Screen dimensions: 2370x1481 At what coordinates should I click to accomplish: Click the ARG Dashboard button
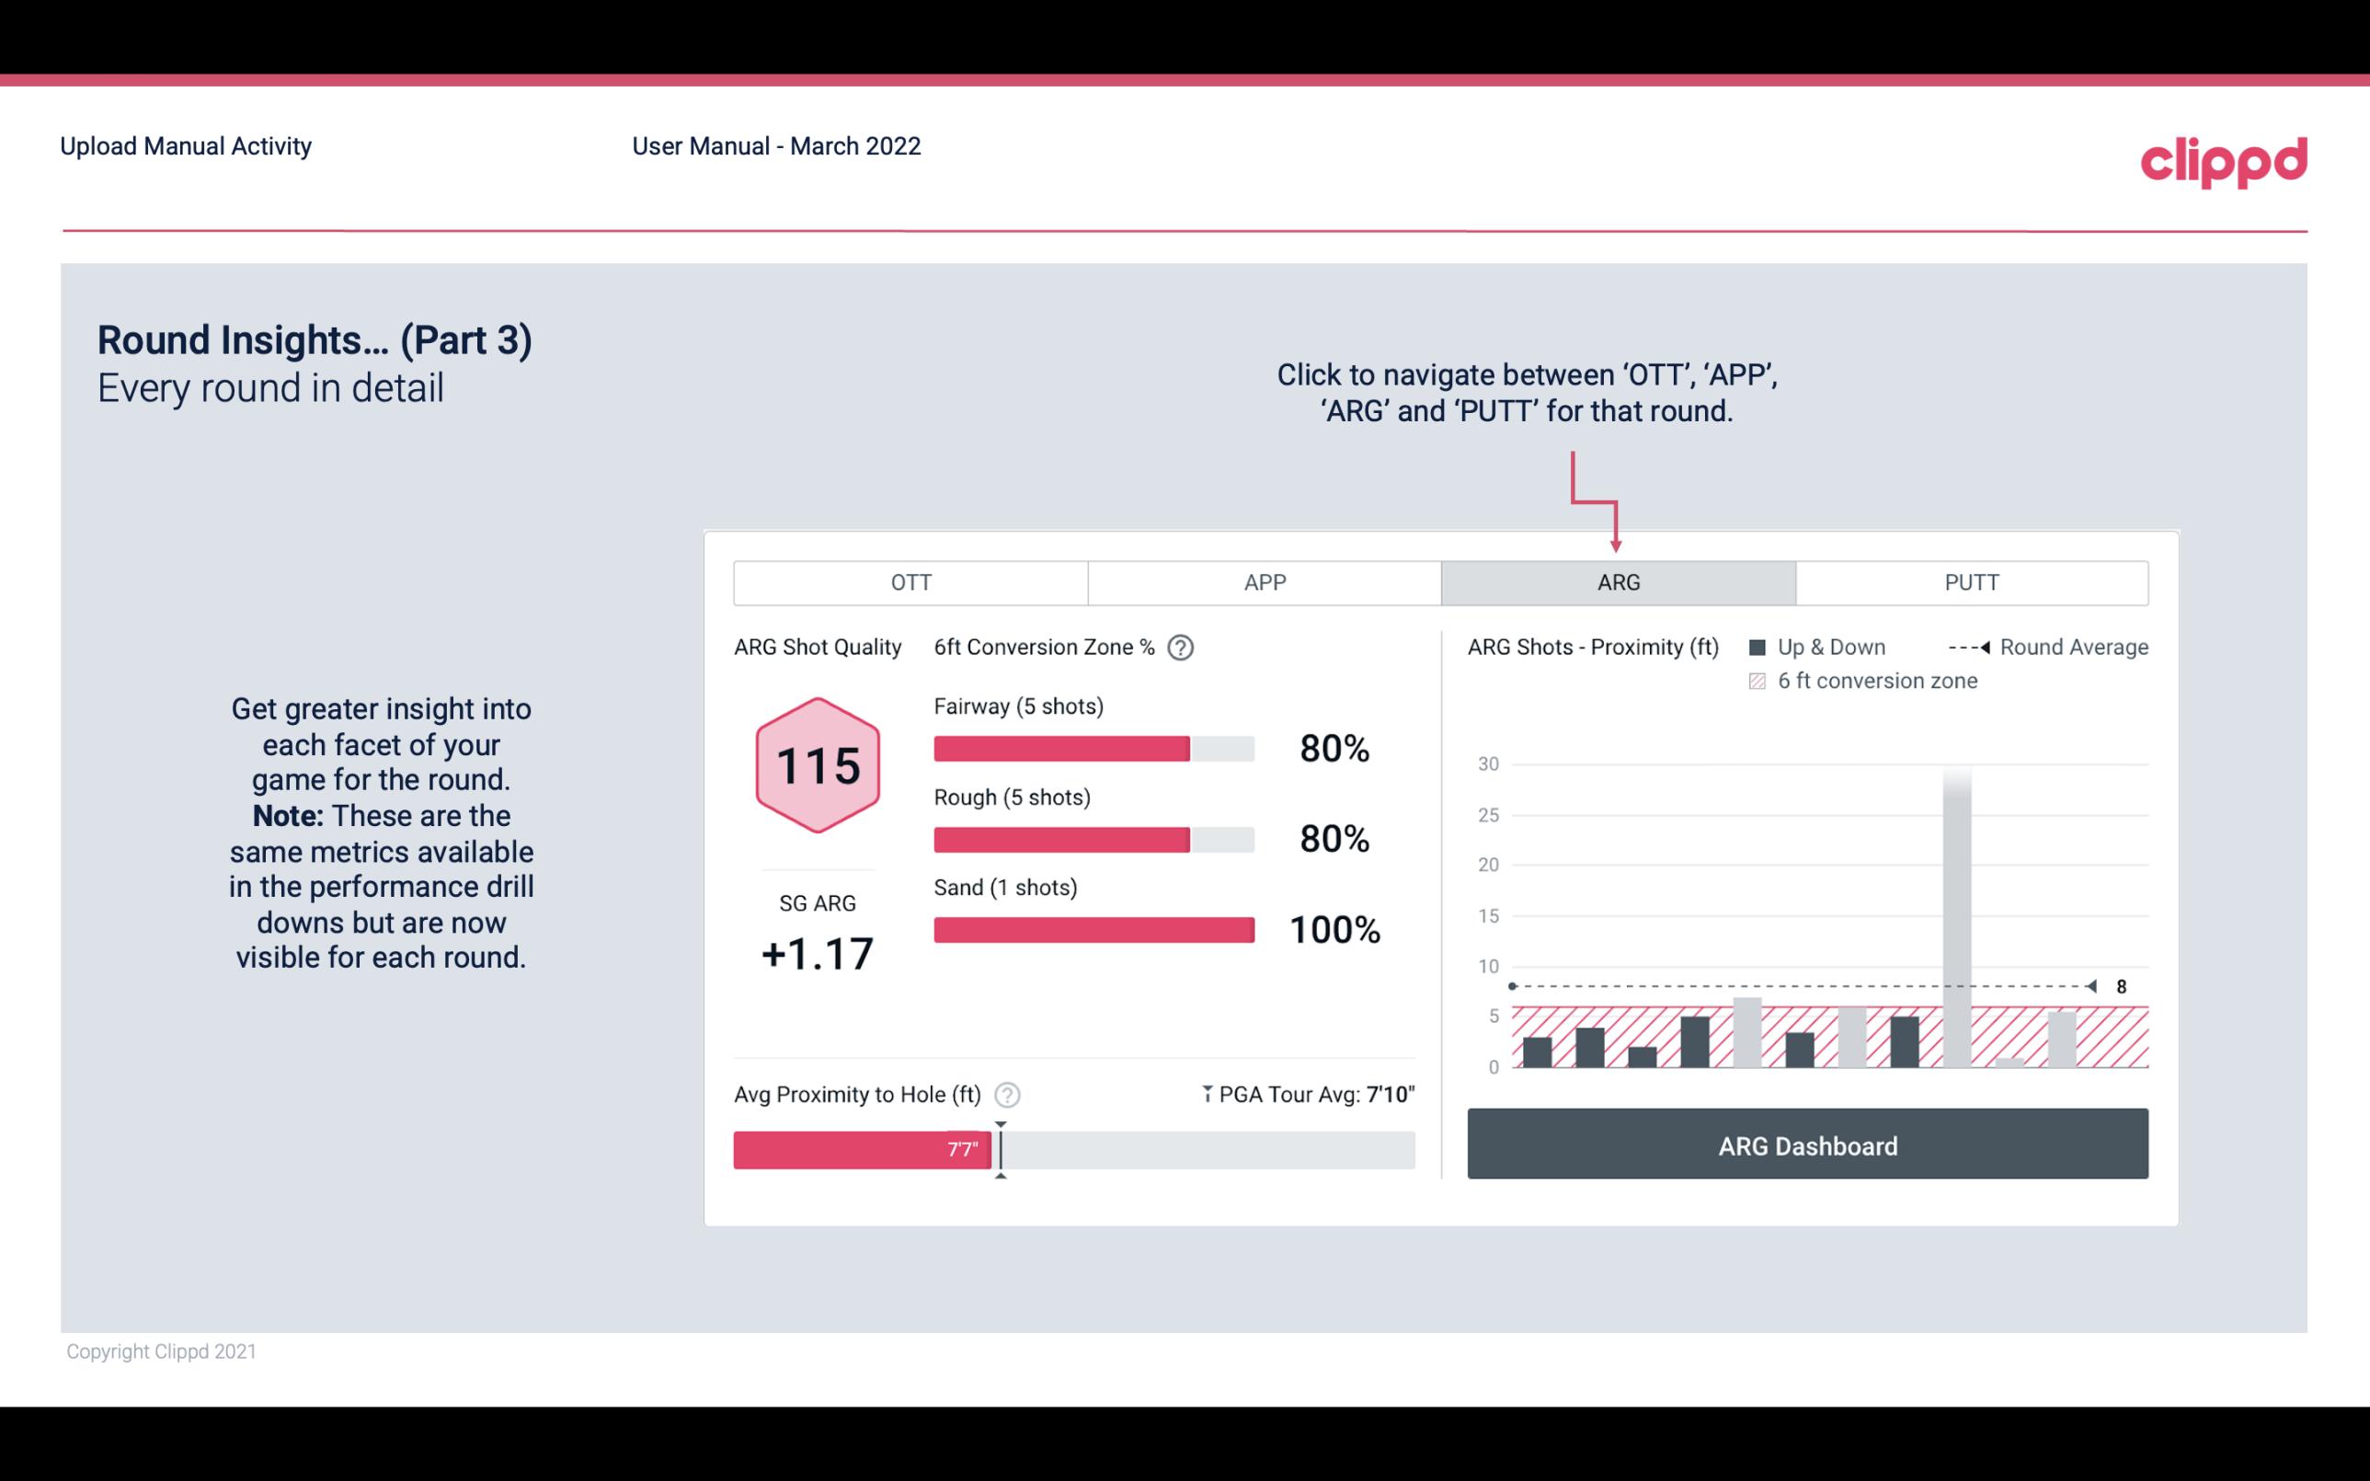(x=1809, y=1145)
